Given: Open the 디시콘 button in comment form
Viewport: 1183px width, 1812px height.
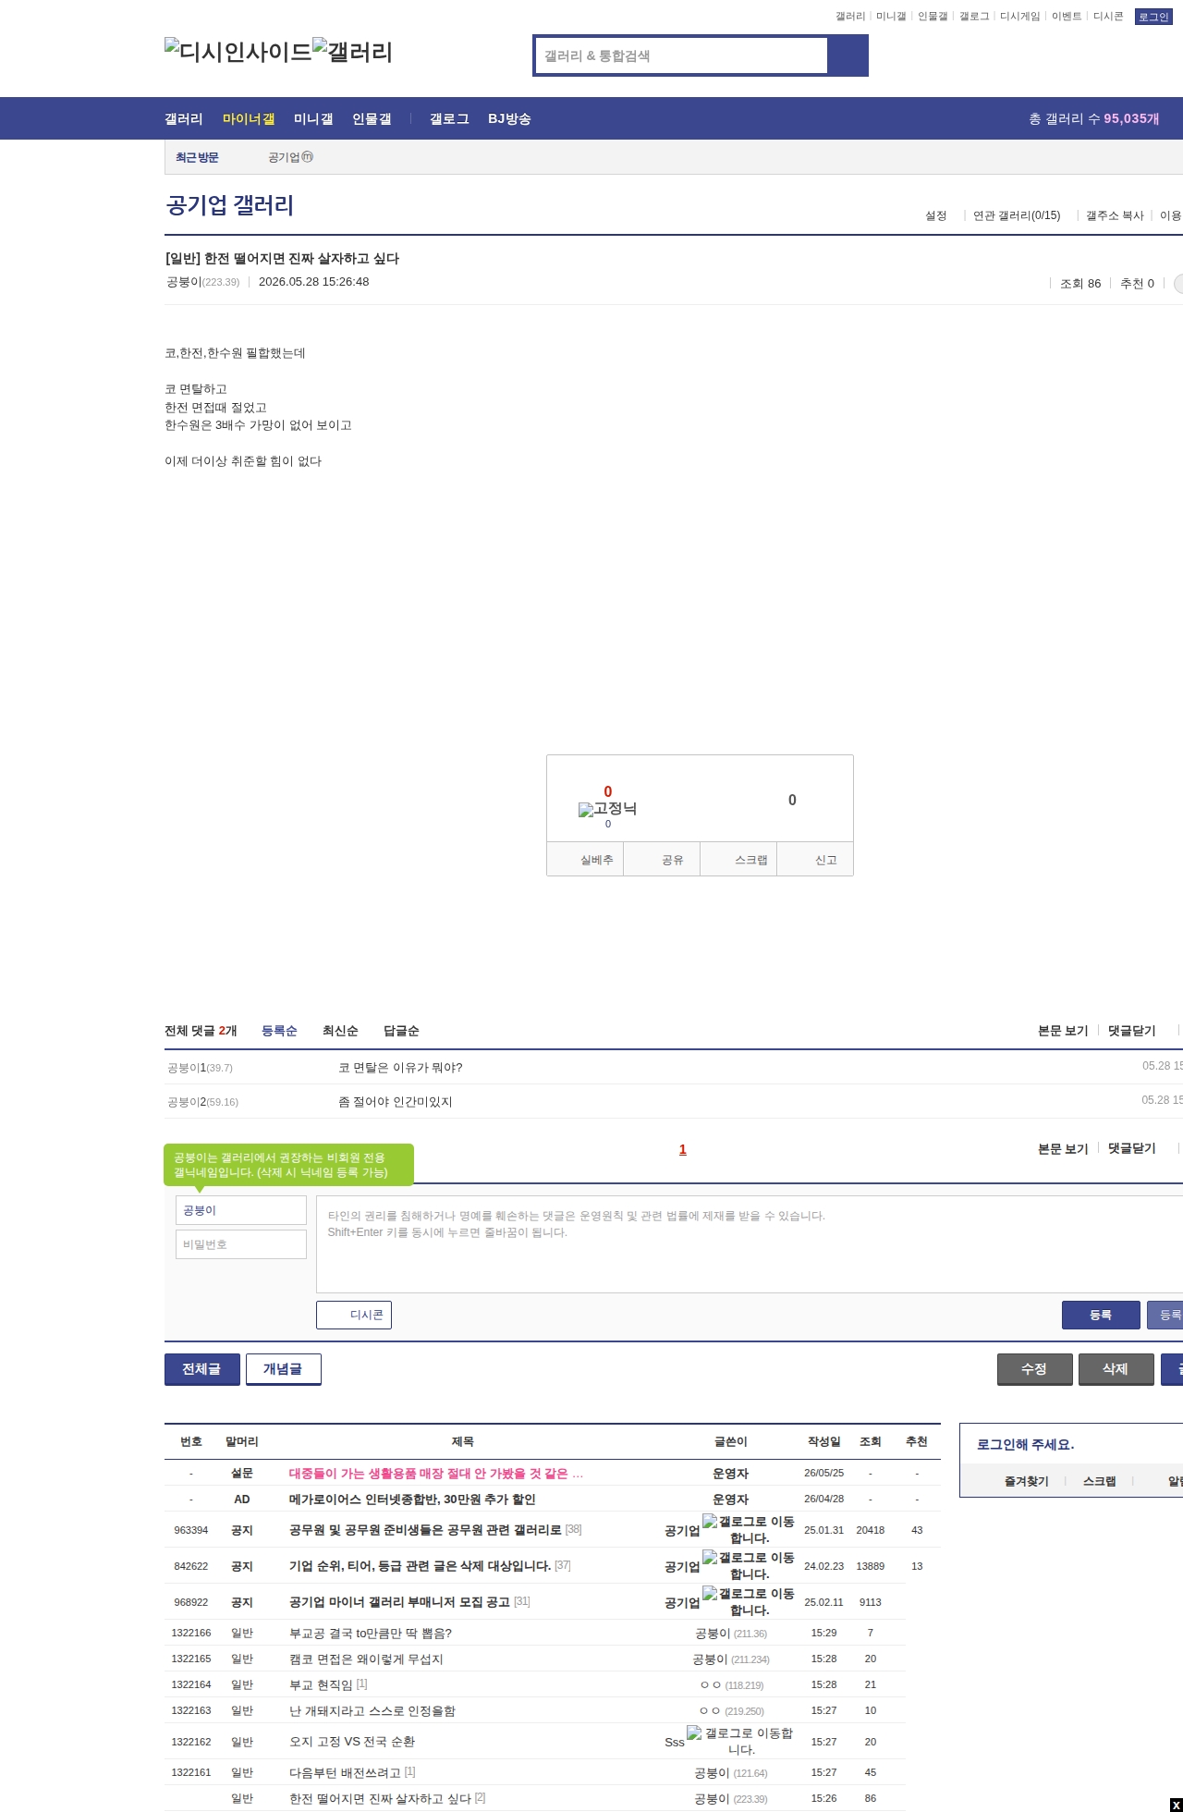Looking at the screenshot, I should (354, 1315).
